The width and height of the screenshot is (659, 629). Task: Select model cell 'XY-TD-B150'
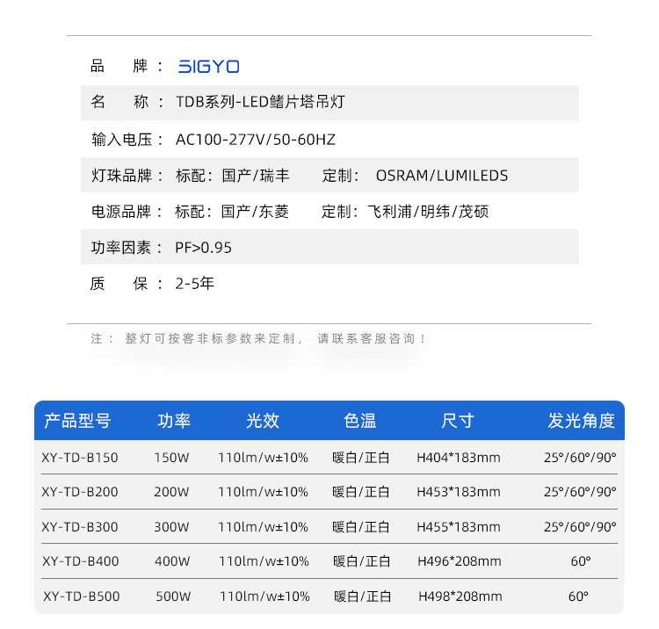coord(80,457)
